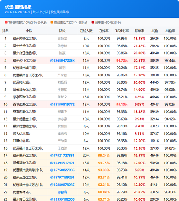Open mention @18650472258 in row 4
Screen dimensions: 179x201
[x=62, y=61]
